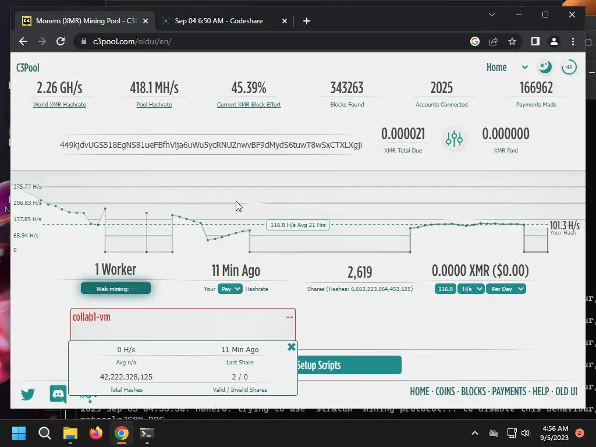Open Chrome's three-dot menu
The width and height of the screenshot is (596, 447).
click(x=573, y=41)
